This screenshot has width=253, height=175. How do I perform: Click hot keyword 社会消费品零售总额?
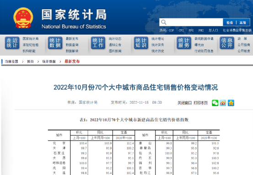237,30
